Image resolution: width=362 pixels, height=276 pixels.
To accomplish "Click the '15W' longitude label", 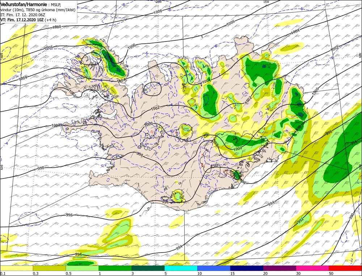I will [x=266, y=1].
